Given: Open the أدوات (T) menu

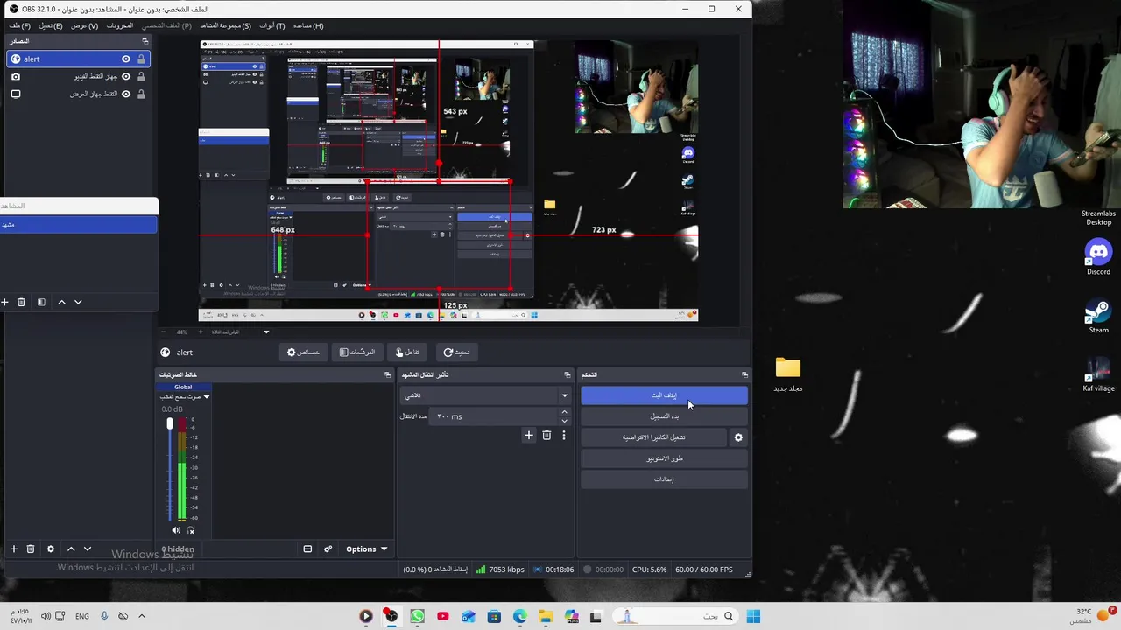Looking at the screenshot, I should 271,25.
